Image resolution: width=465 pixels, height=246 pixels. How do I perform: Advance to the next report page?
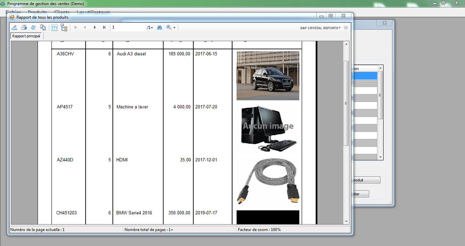pos(95,27)
